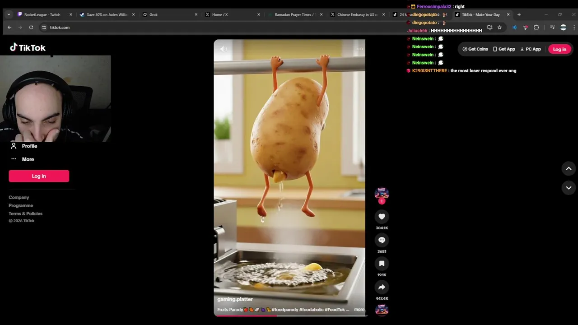Click the Log in button in sidebar
The width and height of the screenshot is (578, 325).
(x=39, y=176)
